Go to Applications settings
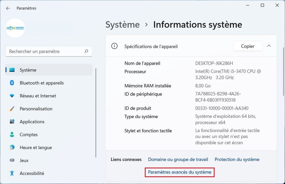The height and width of the screenshot is (184, 285). [32, 122]
